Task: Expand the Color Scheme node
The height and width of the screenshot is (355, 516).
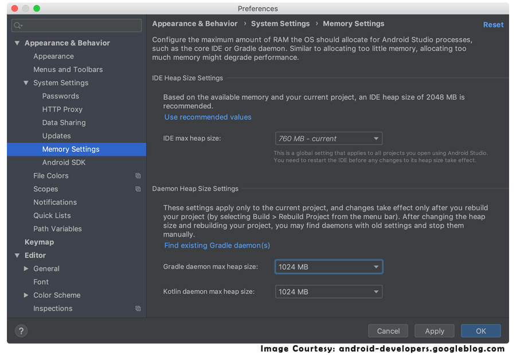Action: [26, 295]
